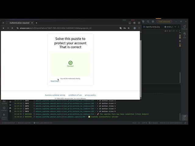Open the Run tool window button
This screenshot has height=146, width=195.
pos(185,117)
